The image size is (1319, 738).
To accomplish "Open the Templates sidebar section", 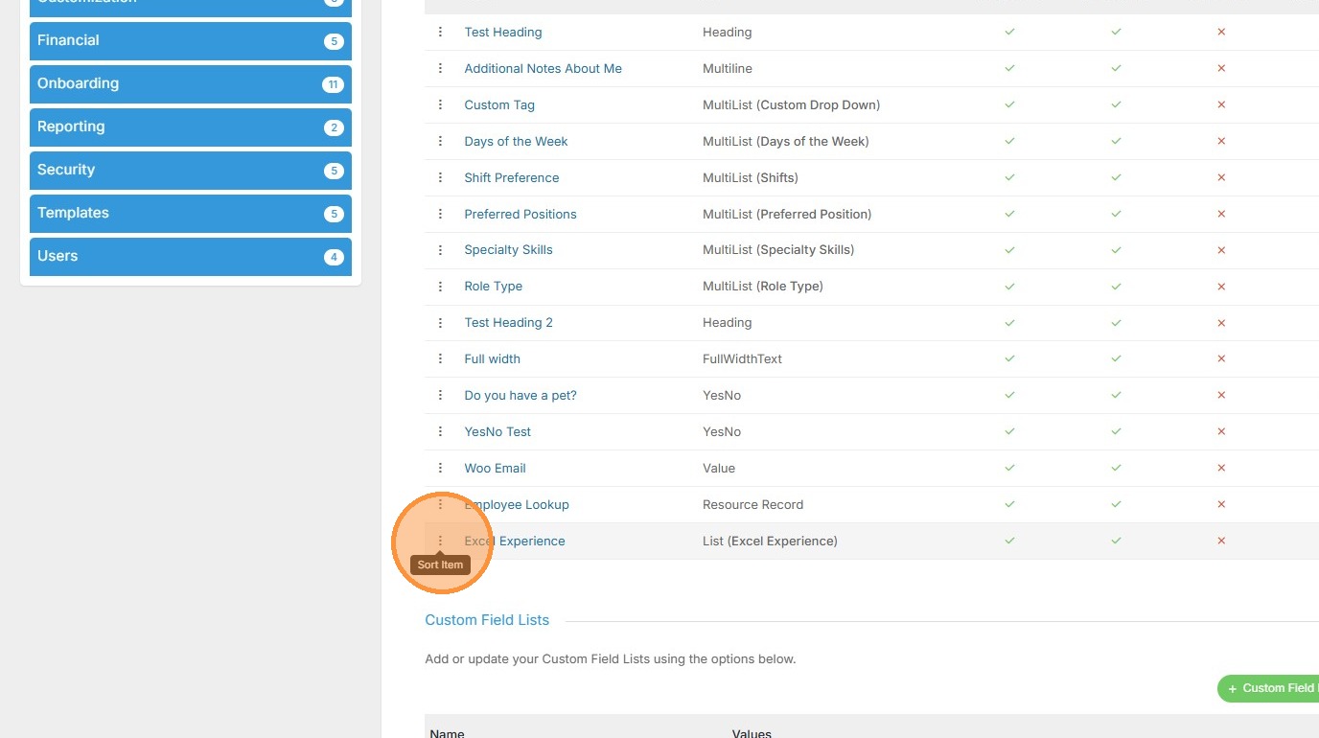I will click(190, 214).
